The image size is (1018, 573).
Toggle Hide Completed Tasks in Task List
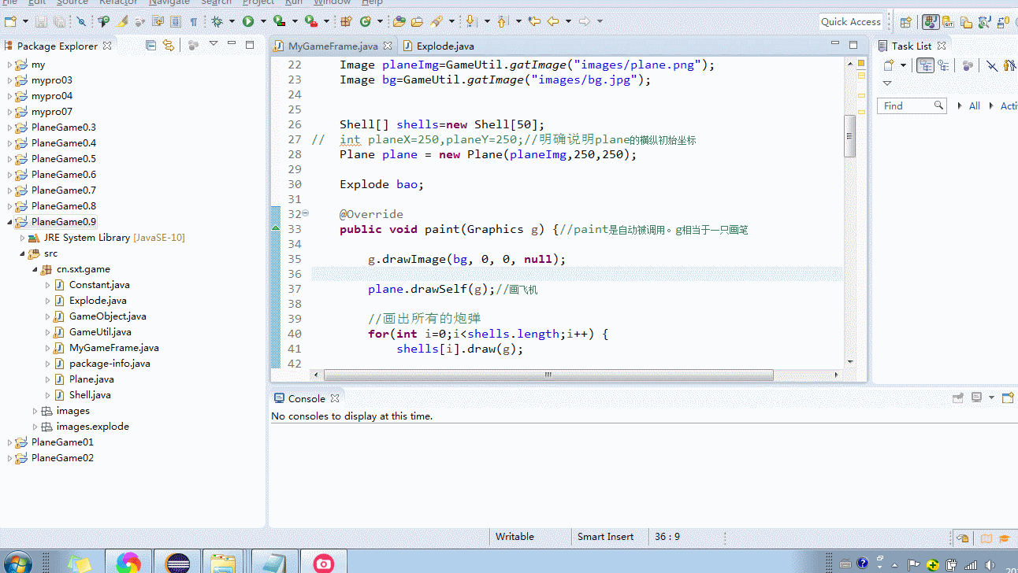[x=992, y=65]
